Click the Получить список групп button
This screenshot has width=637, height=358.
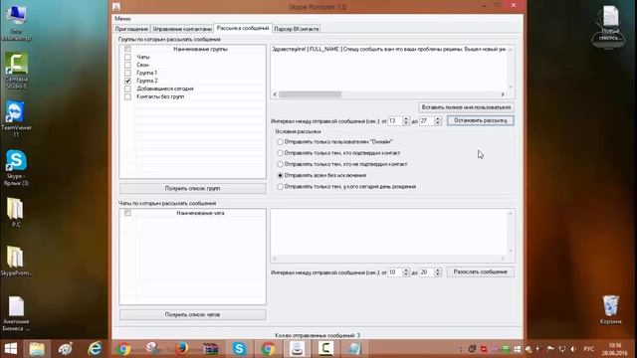(192, 188)
